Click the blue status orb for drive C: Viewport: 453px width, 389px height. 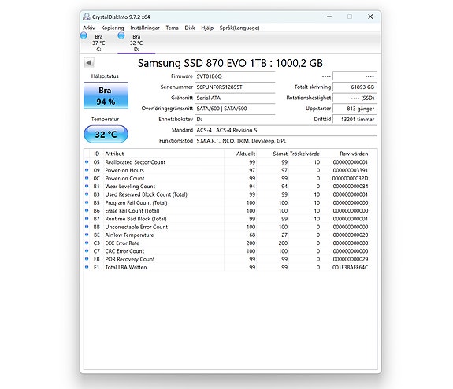84,35
